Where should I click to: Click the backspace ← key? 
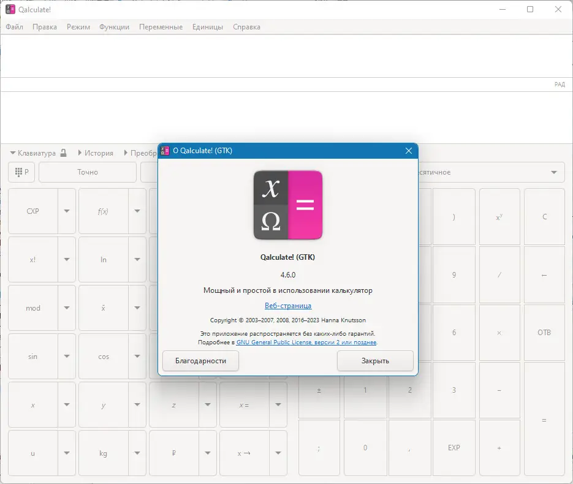click(x=544, y=274)
